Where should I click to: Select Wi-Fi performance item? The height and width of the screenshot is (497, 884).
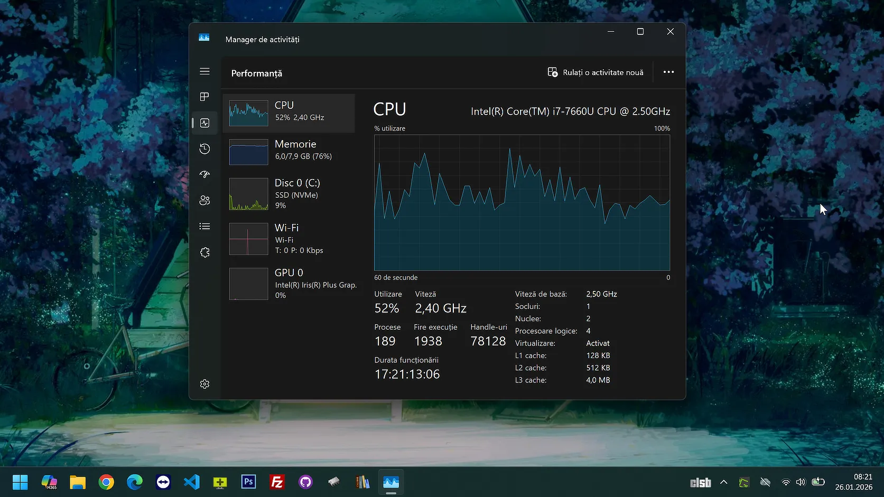tap(289, 239)
